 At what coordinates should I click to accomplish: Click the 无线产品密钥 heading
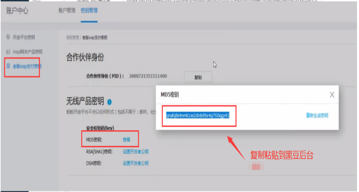(85, 101)
